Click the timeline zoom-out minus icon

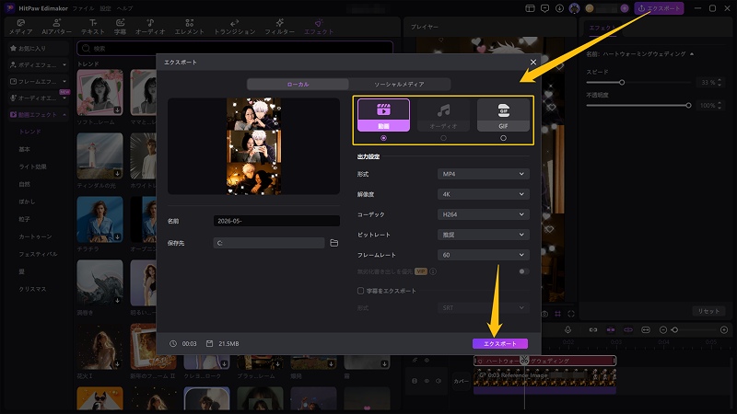(x=663, y=330)
